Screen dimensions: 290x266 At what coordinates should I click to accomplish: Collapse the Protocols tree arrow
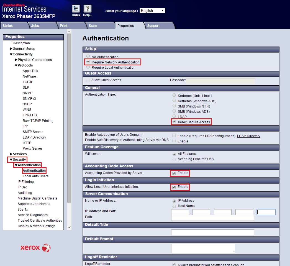pyautogui.click(x=16, y=65)
